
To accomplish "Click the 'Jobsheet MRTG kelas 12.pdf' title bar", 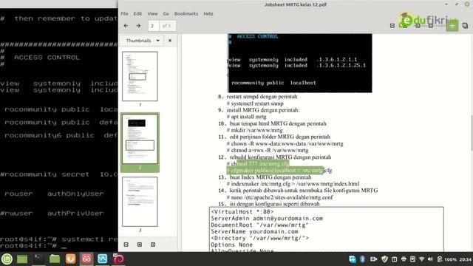I will coord(296,4).
